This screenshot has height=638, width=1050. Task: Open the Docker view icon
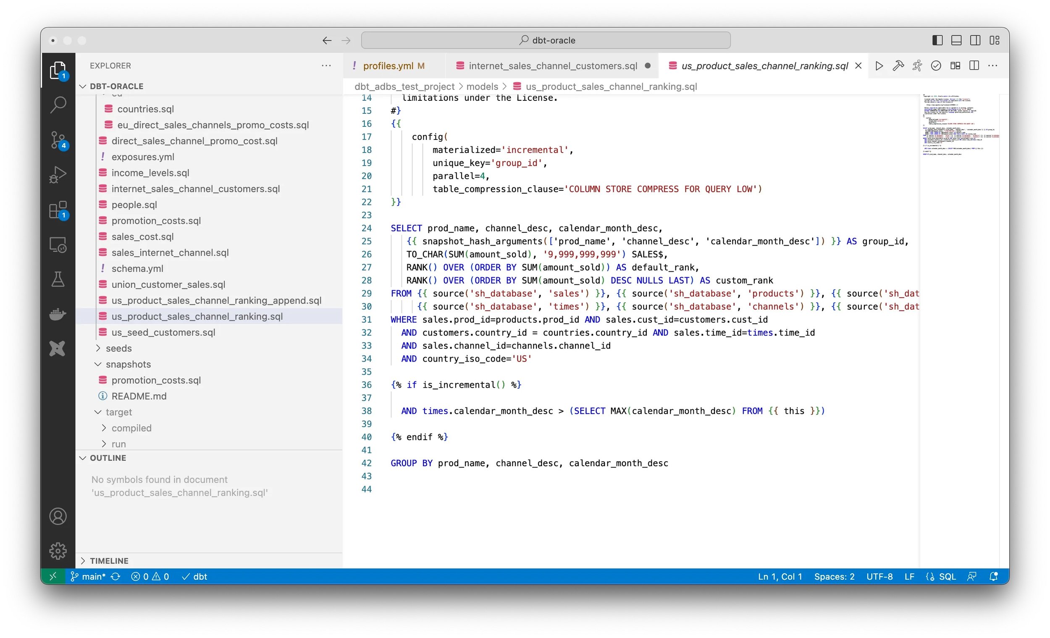58,314
